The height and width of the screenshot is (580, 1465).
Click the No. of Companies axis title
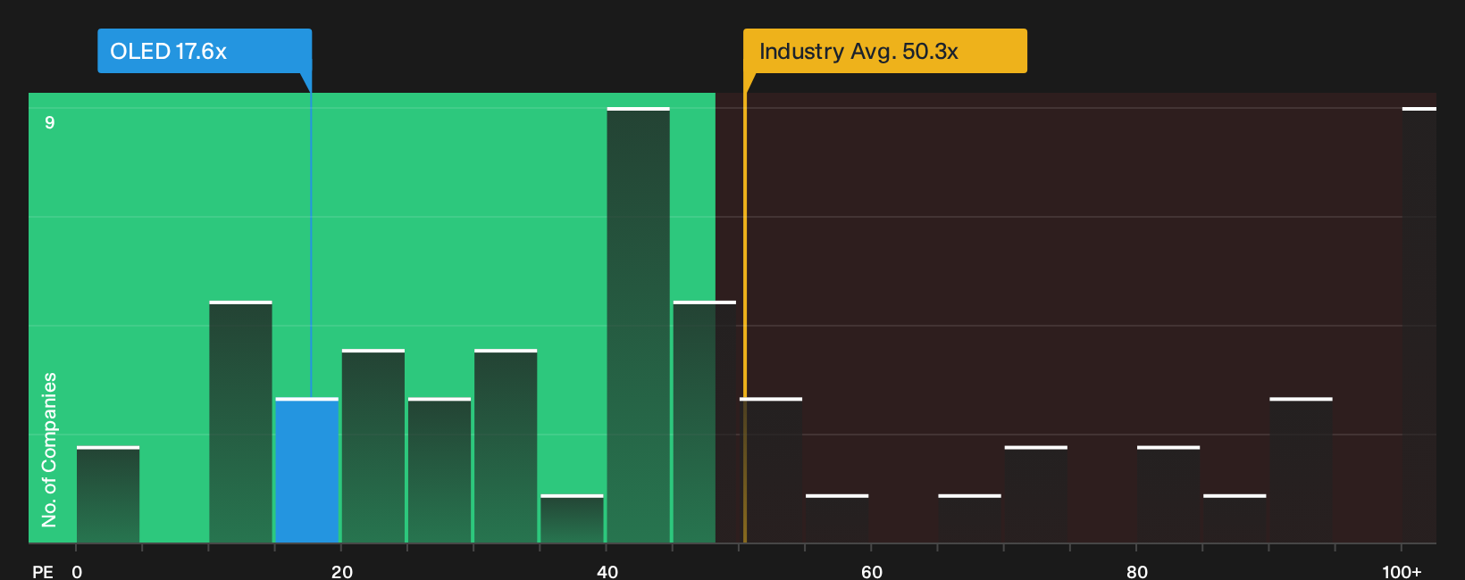[x=49, y=450]
